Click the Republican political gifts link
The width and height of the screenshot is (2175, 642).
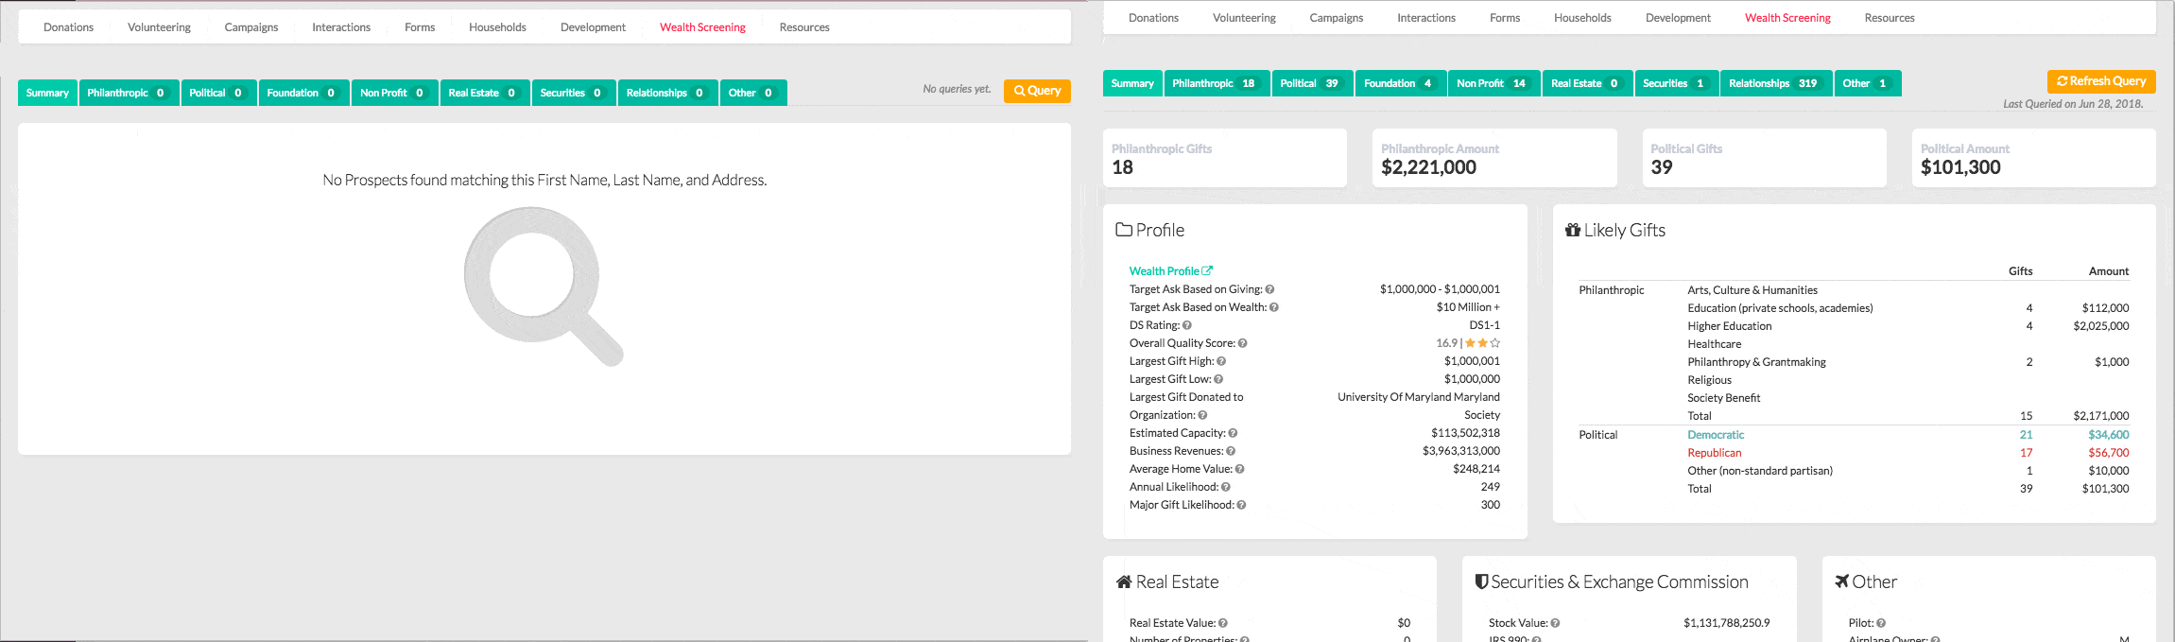1714,453
